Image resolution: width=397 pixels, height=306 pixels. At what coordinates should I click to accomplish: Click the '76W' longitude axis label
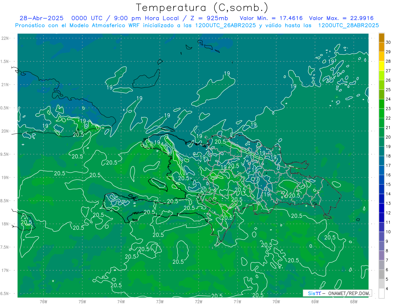tap(43, 301)
